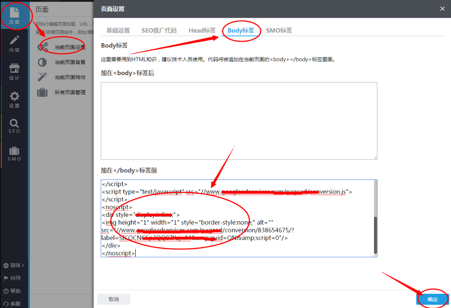Switch to the SEO推广代码 tab
451x308 pixels.
tap(159, 30)
